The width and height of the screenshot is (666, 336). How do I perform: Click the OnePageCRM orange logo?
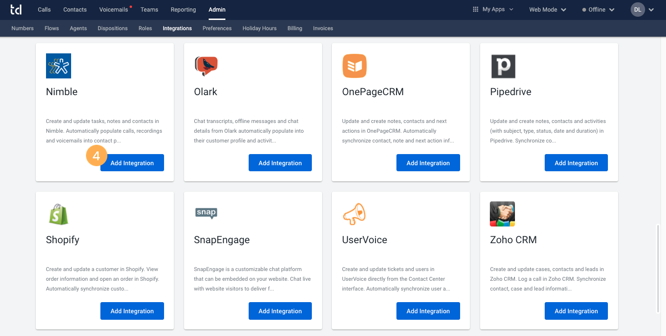(x=355, y=66)
